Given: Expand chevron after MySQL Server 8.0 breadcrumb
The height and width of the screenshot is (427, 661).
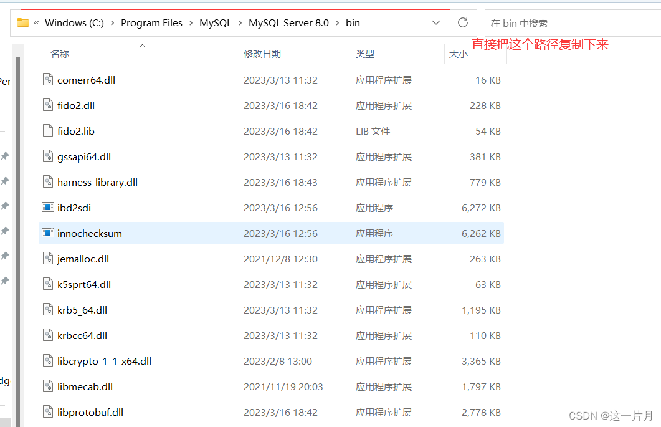Looking at the screenshot, I should click(337, 23).
